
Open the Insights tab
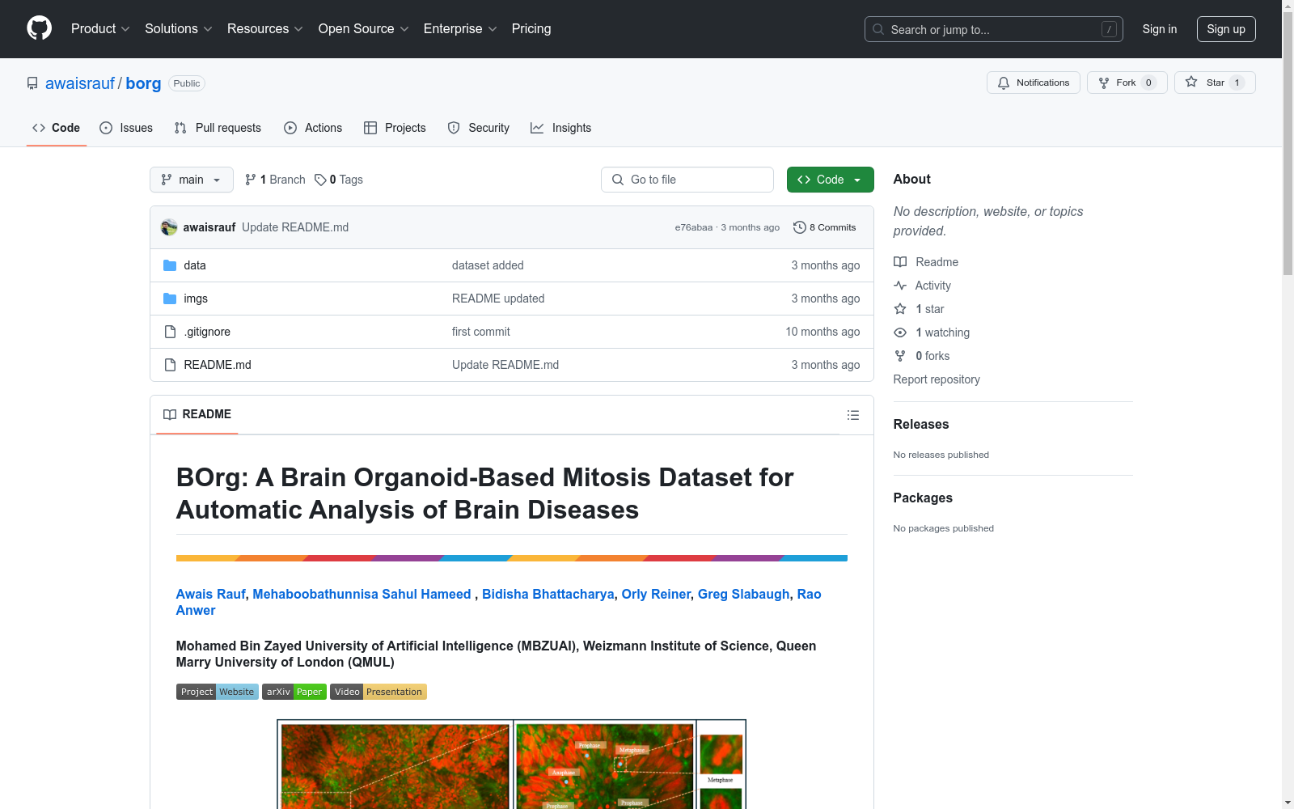[x=560, y=128]
